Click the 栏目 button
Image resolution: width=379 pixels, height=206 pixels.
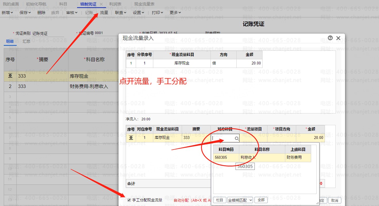point(219,200)
